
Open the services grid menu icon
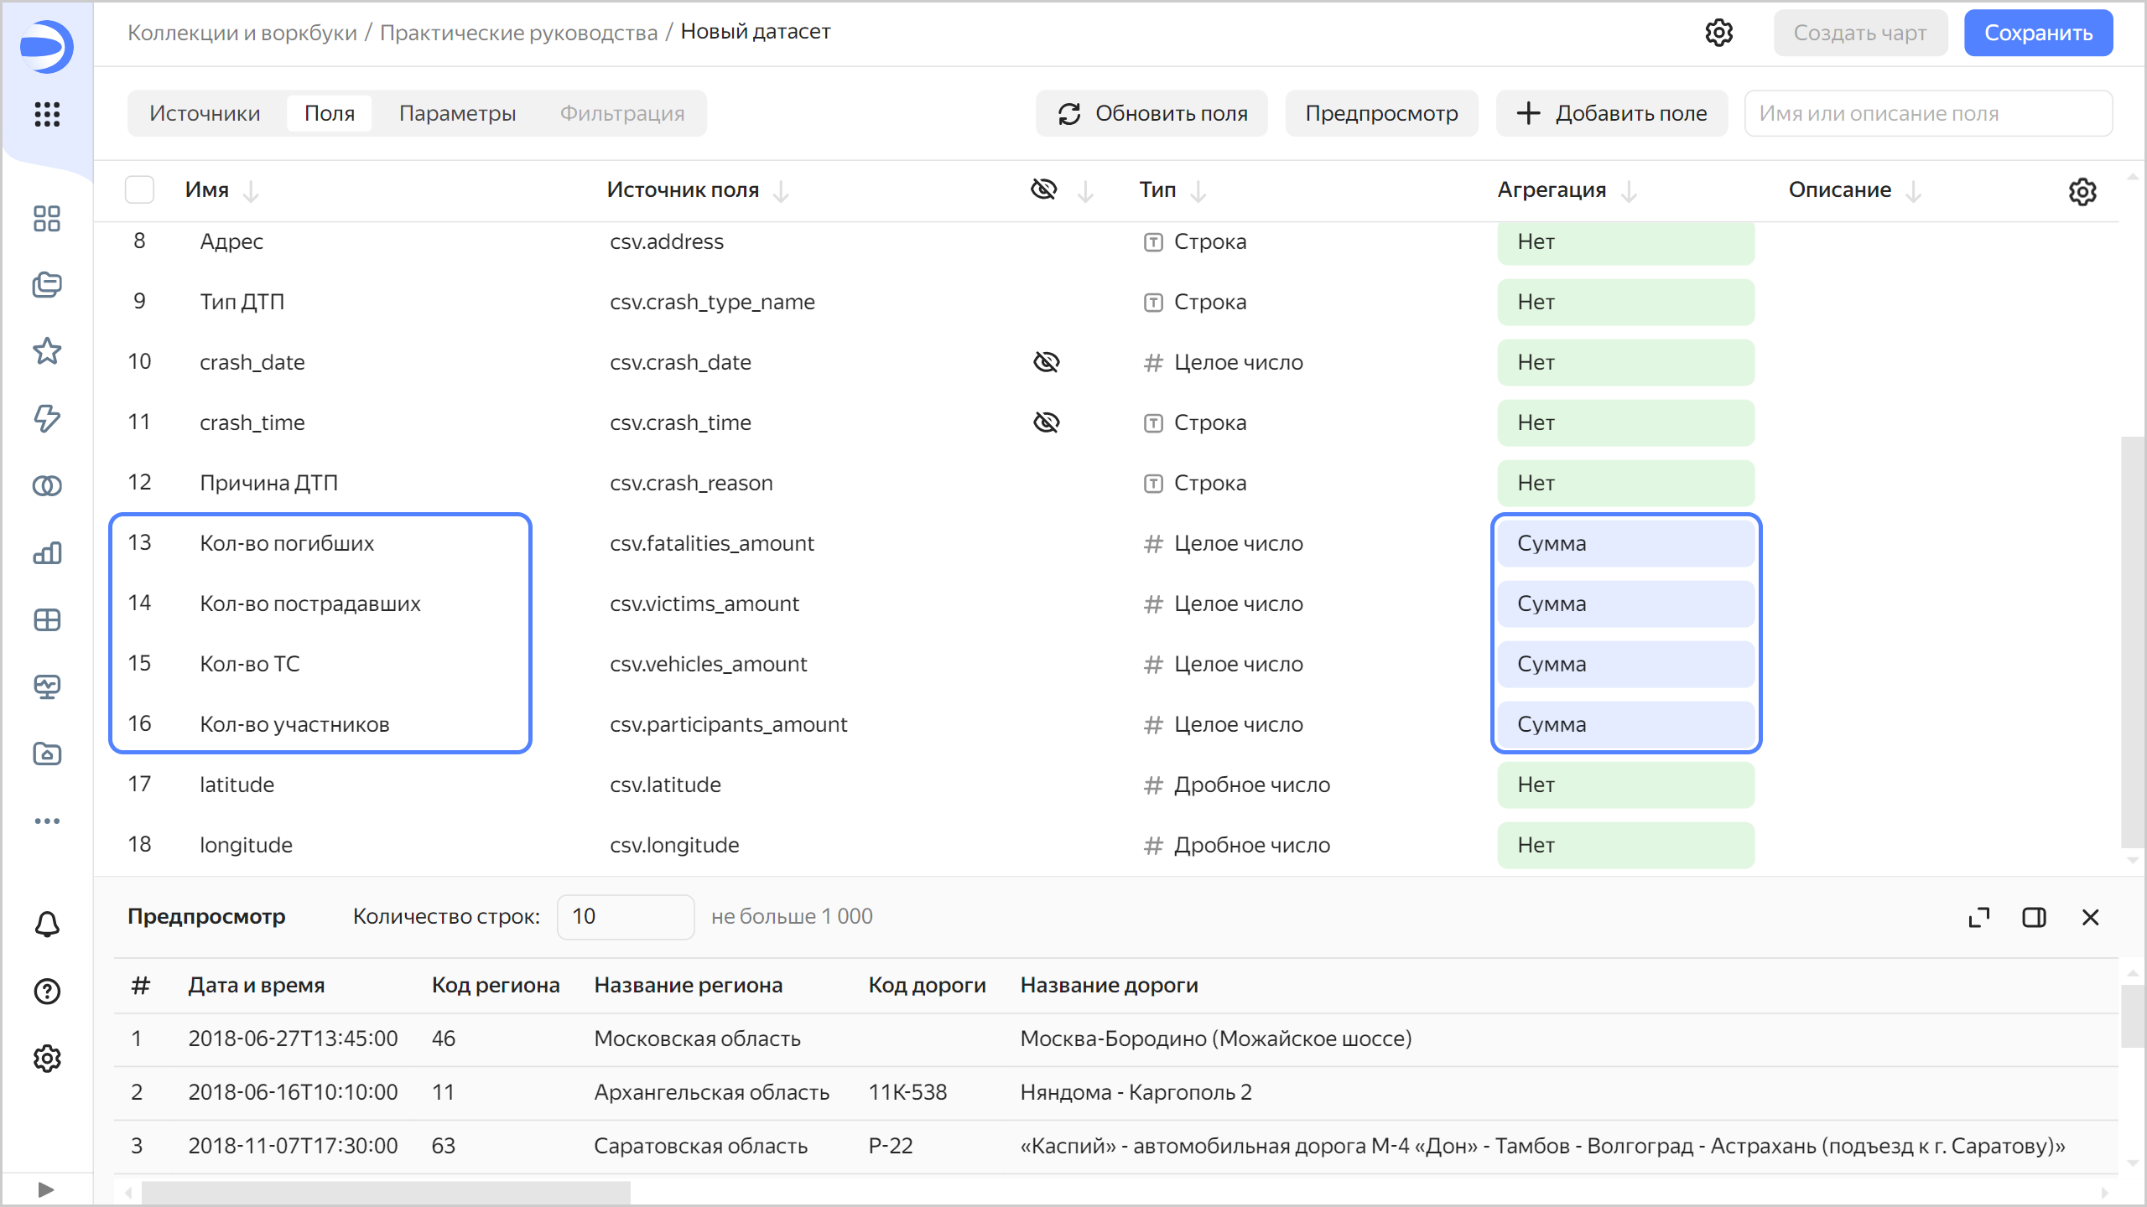click(x=47, y=114)
